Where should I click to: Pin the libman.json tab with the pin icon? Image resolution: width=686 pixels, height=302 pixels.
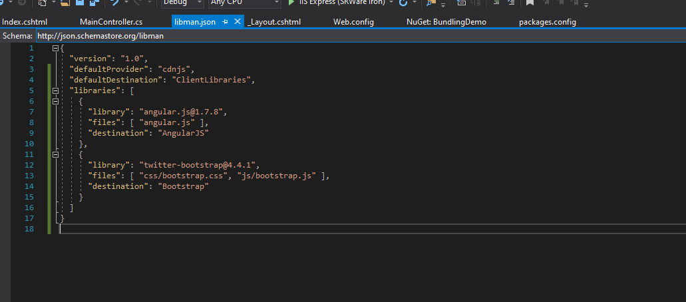(226, 21)
